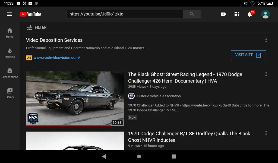The image size is (278, 163).
Task: Play the Godfrey Qualls video thumbnail
Action: 75,140
